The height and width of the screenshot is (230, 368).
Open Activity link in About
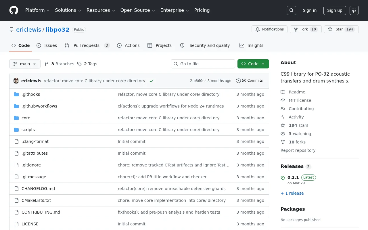tap(292, 117)
